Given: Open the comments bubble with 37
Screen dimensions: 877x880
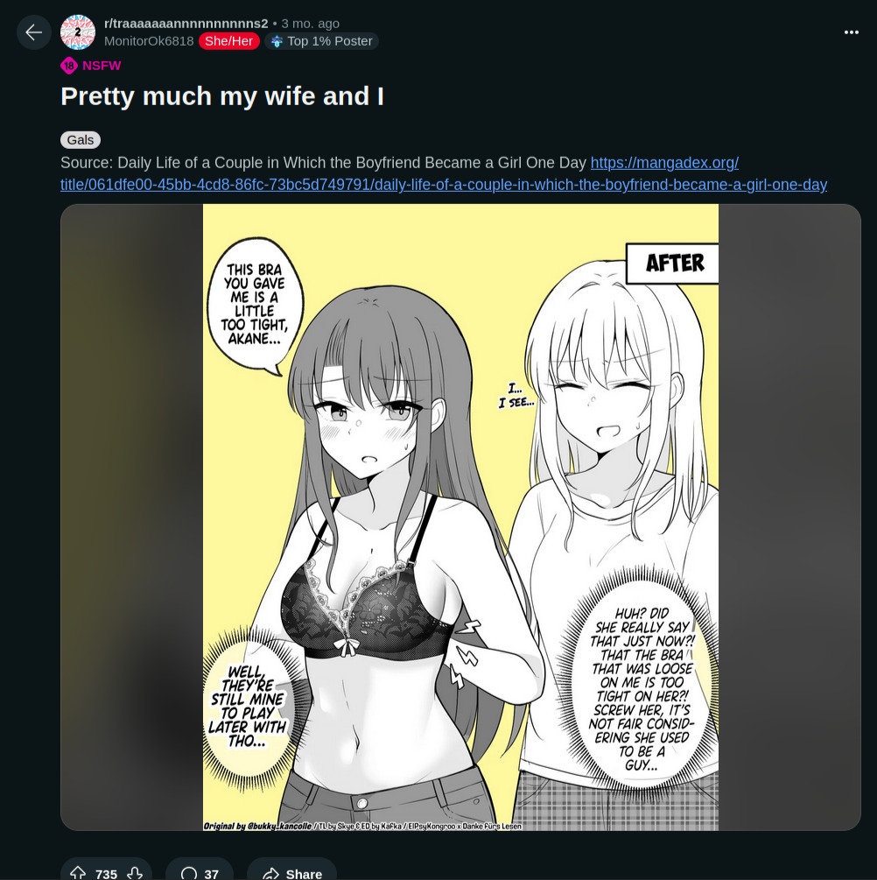Looking at the screenshot, I should coord(200,873).
